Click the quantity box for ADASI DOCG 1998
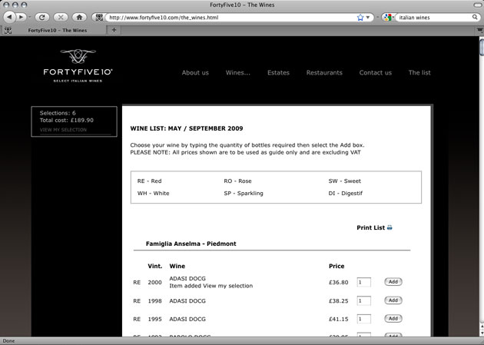The image size is (484, 345). pos(363,301)
